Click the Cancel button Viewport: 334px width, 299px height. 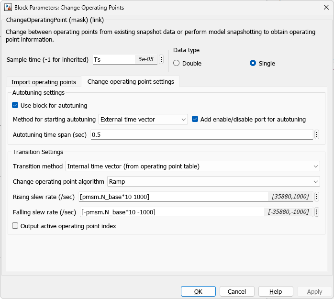[237, 291]
